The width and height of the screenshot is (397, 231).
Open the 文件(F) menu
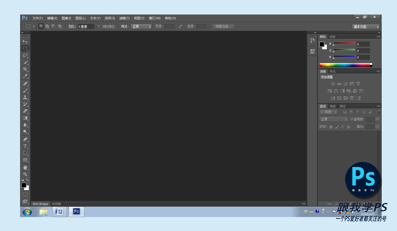pyautogui.click(x=38, y=18)
